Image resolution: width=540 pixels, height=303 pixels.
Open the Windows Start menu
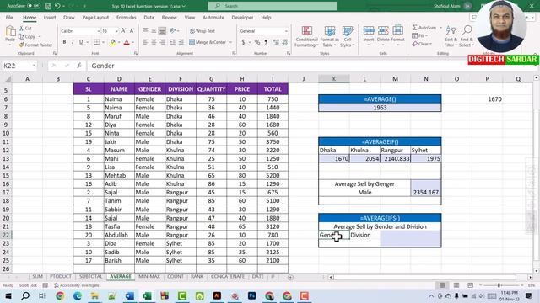coord(8,295)
